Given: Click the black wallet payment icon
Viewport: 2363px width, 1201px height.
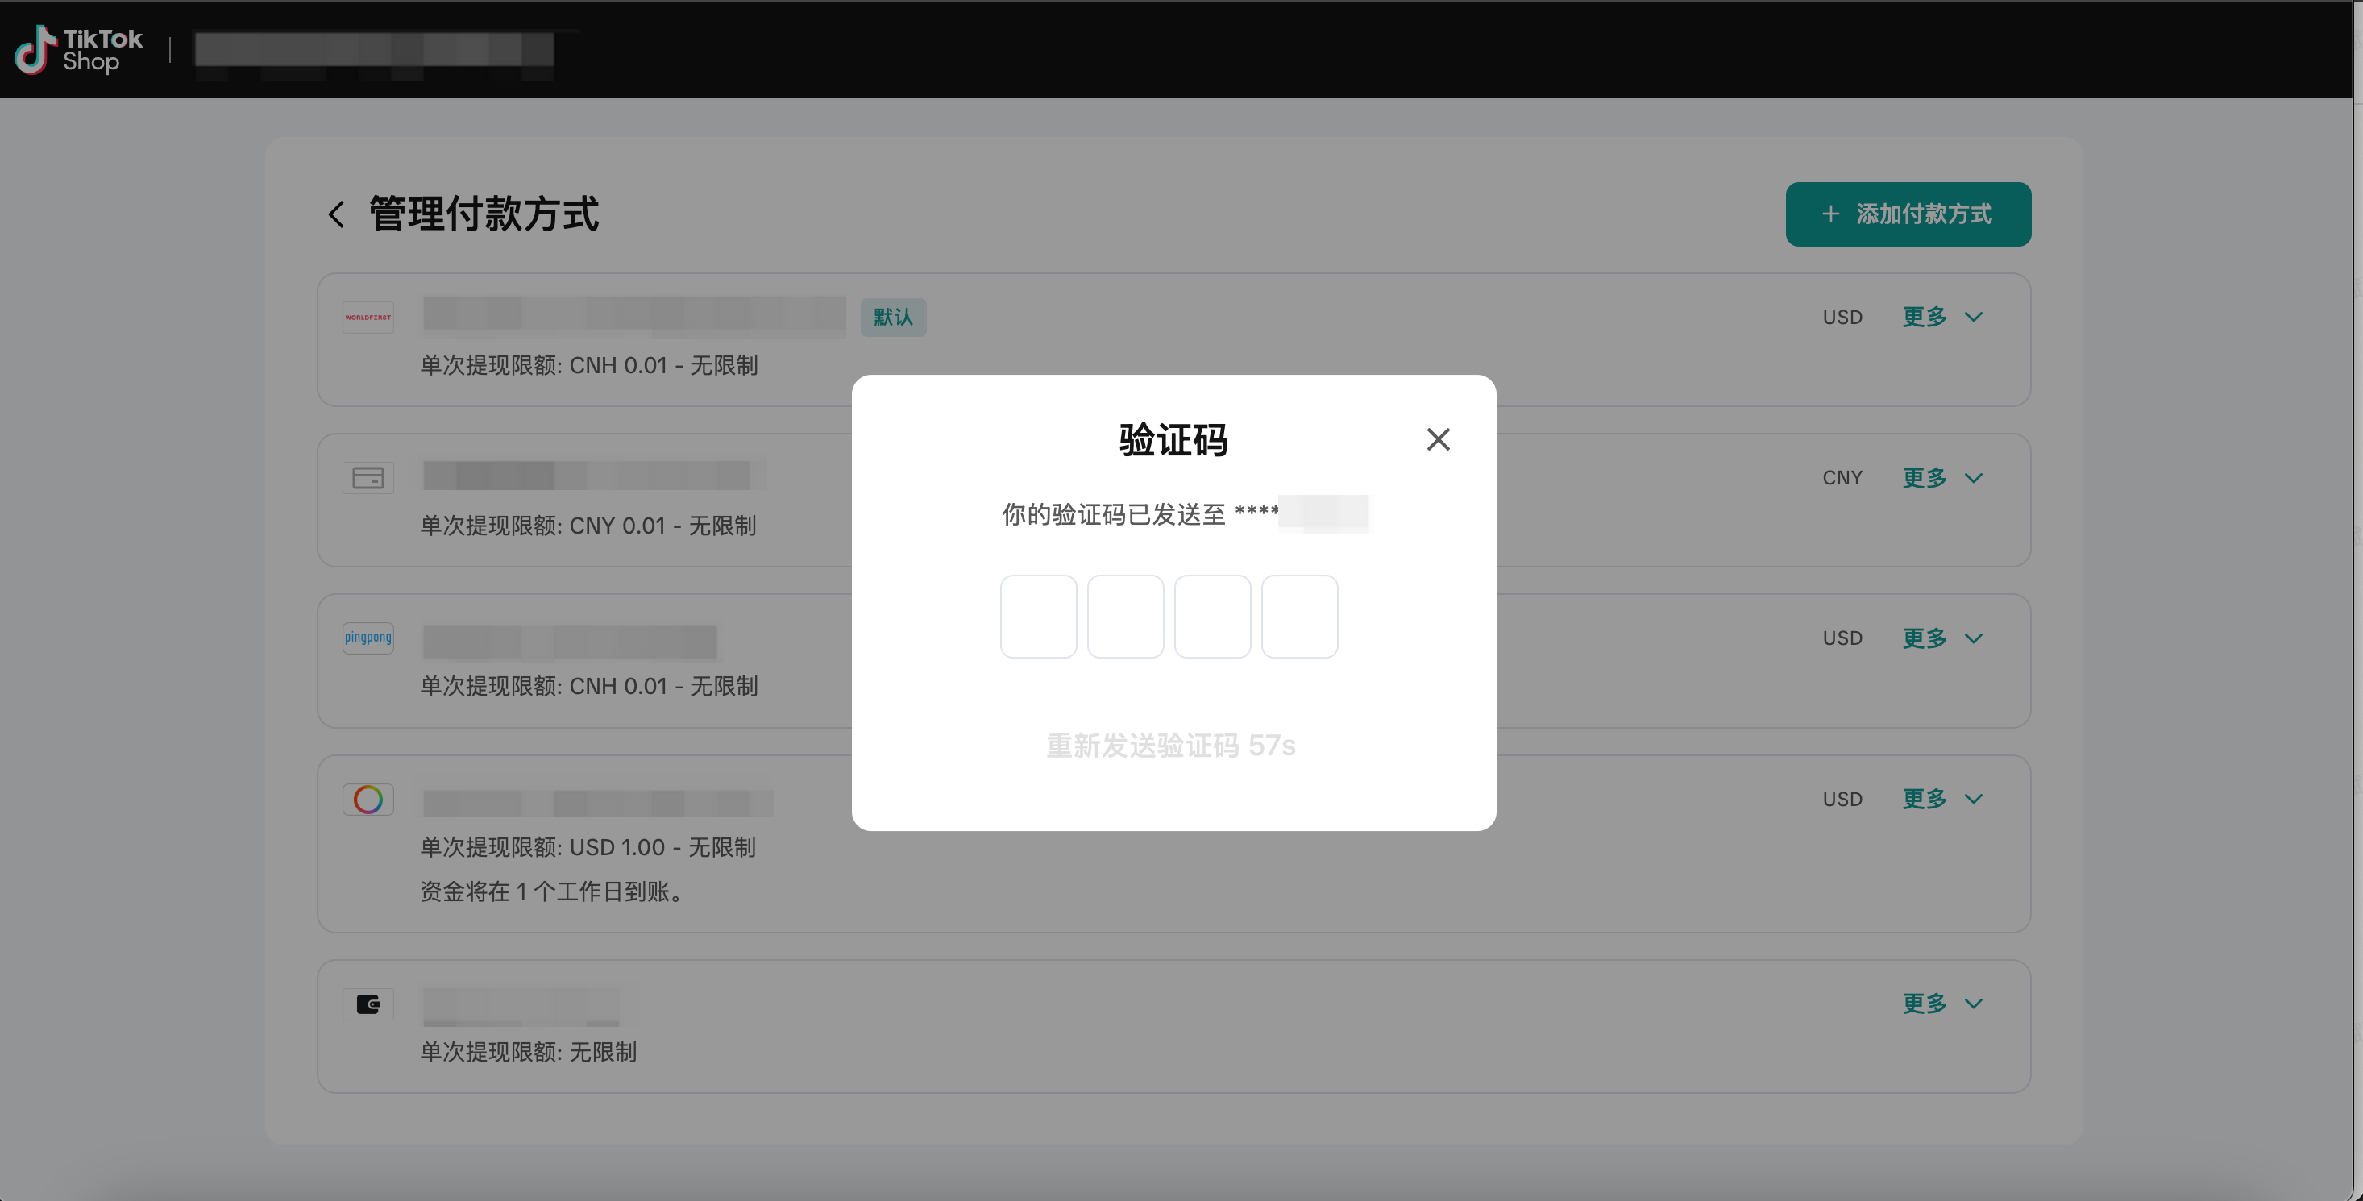Looking at the screenshot, I should [x=368, y=1004].
